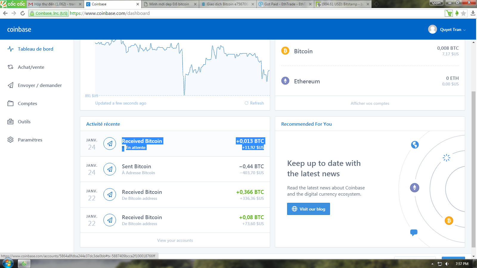Viewport: 477px width, 268px height.
Task: Click the Paramètres gear icon
Action: tap(10, 140)
